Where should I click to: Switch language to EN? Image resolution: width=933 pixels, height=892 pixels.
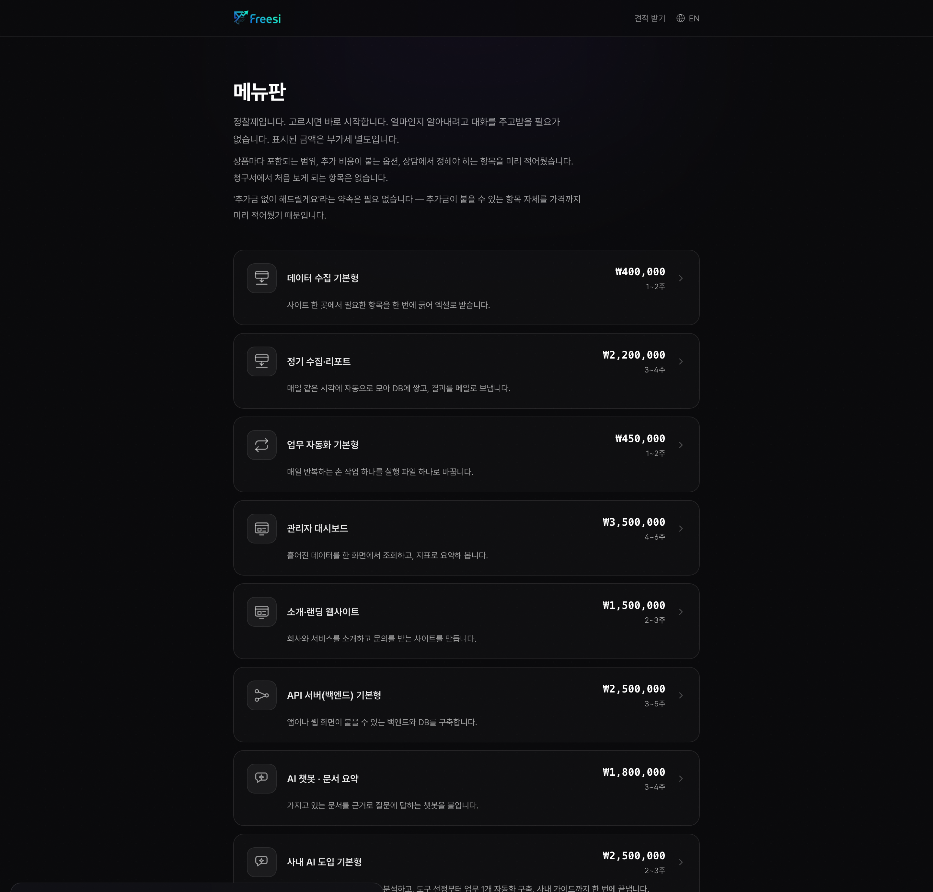694,18
